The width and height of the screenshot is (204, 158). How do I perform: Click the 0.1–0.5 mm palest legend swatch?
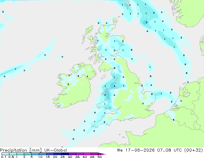(x=5, y=154)
